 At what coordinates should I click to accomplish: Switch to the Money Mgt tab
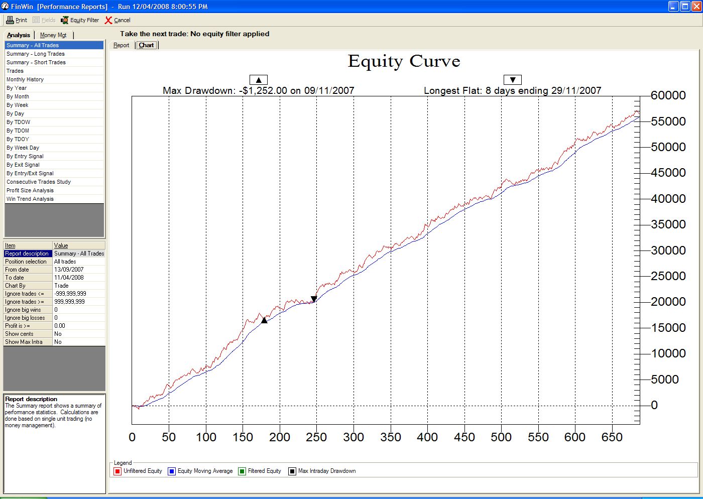tap(53, 35)
